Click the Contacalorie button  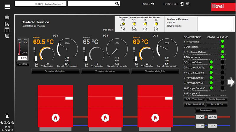pos(206,110)
